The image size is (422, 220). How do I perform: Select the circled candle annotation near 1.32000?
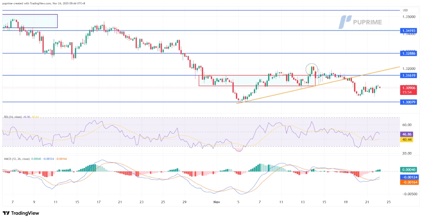[312, 69]
